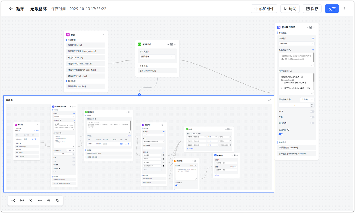Image resolution: width=355 pixels, height=213 pixels.
Task: Click the zoom out magnifier icon
Action: coord(13,201)
